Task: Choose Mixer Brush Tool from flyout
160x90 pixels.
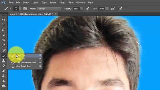Action: (25, 66)
